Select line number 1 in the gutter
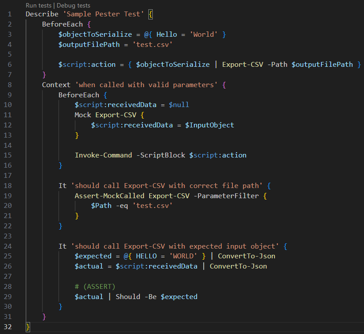The image size is (364, 334). (x=9, y=14)
